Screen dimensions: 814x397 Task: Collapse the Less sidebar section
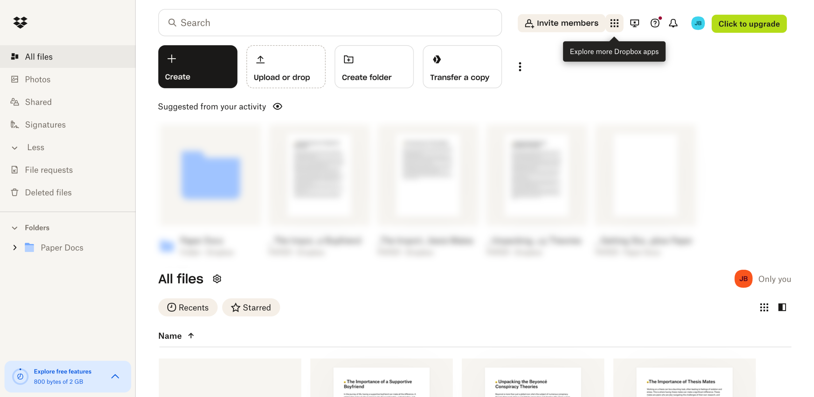[x=15, y=148]
